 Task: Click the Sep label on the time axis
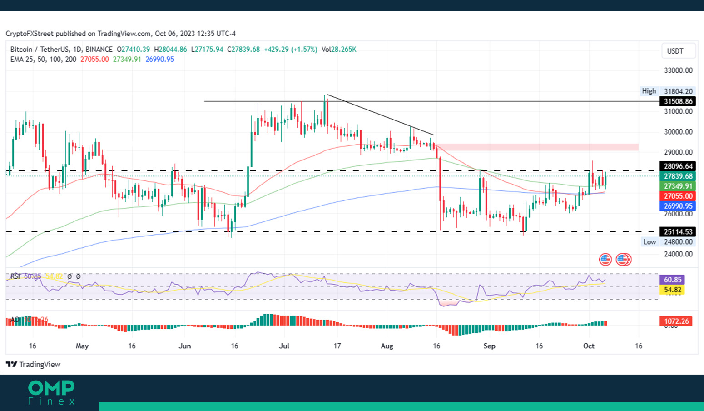(x=489, y=346)
